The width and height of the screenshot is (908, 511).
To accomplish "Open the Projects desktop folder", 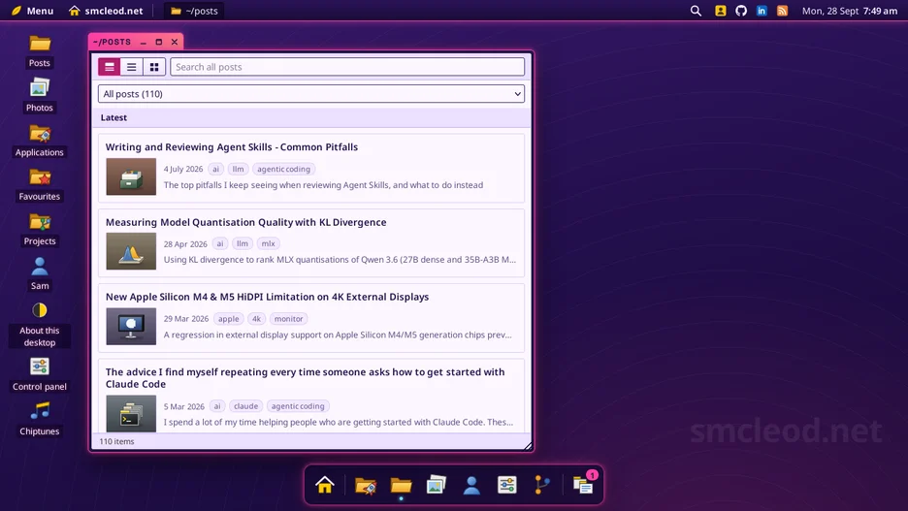I will tap(40, 229).
